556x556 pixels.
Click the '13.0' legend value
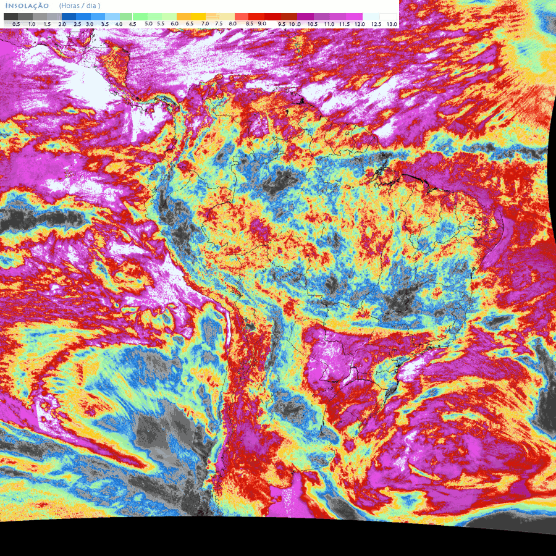click(x=392, y=24)
